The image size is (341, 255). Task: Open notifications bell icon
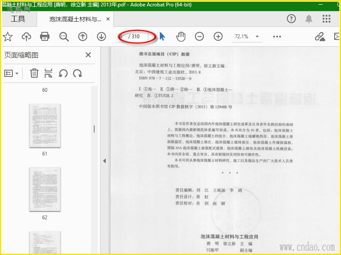(309, 19)
